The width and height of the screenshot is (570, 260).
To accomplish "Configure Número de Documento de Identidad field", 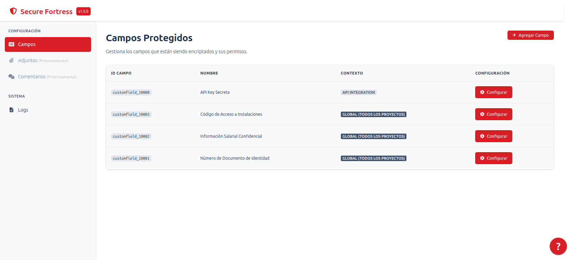I will click(x=493, y=158).
